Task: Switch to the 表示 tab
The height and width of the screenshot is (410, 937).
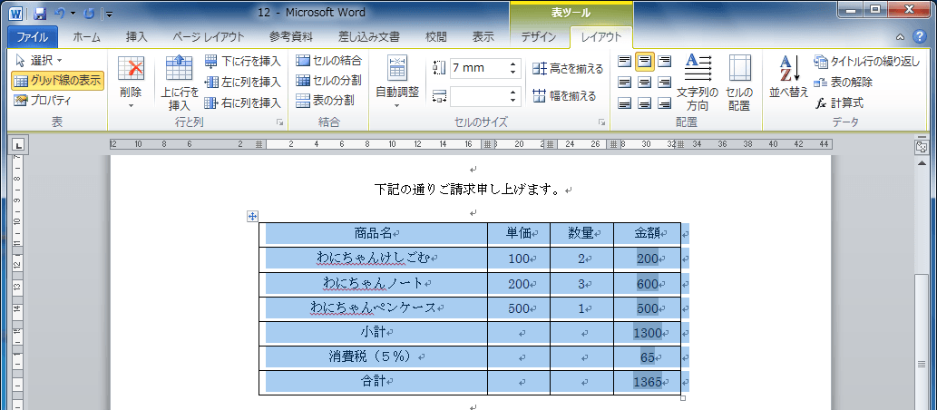Action: pyautogui.click(x=483, y=37)
